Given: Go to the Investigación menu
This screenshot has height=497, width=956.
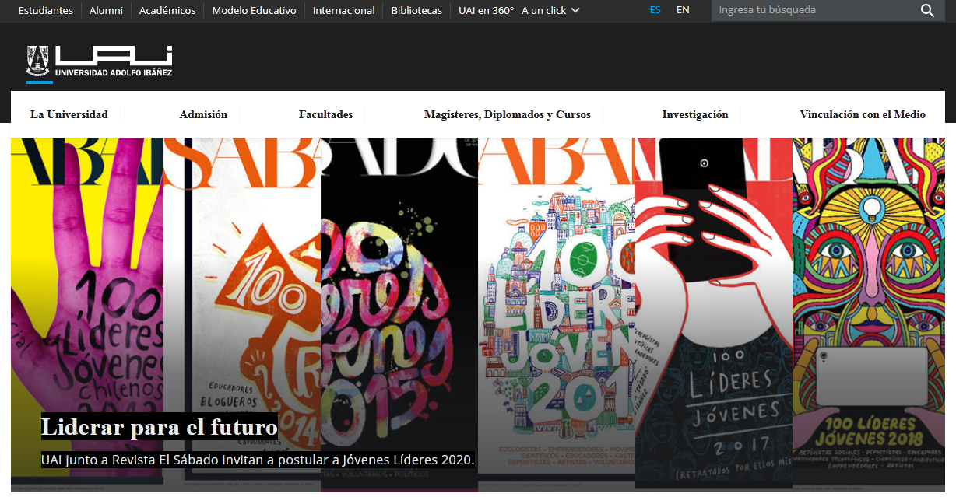Looking at the screenshot, I should click(695, 114).
